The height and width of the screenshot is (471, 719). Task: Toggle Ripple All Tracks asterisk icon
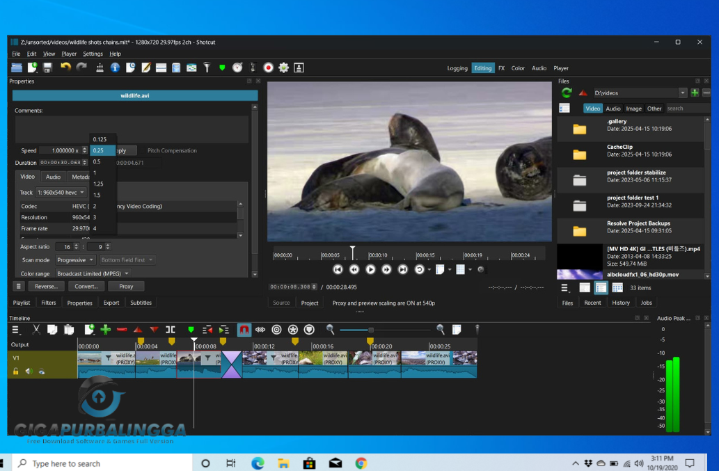pos(293,330)
